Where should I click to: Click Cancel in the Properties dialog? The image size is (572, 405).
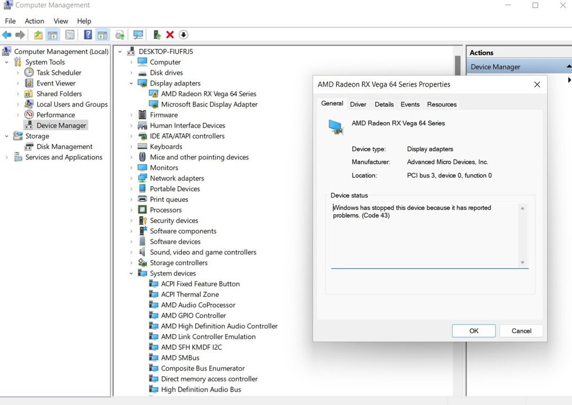coord(521,331)
